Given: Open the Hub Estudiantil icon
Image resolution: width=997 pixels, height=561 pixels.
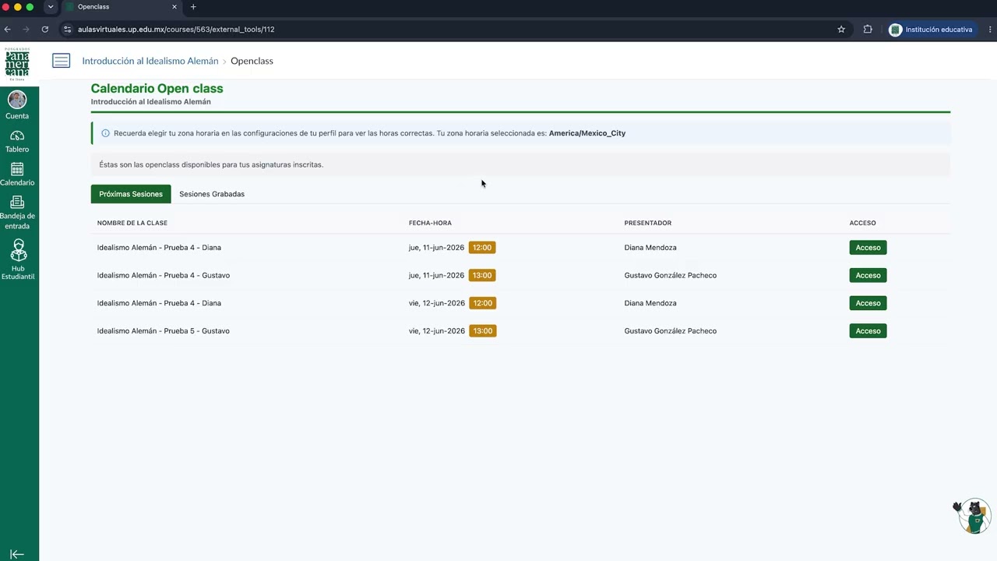Looking at the screenshot, I should pos(19,250).
